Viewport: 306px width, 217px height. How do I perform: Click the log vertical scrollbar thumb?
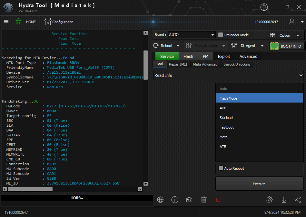click(x=145, y=65)
